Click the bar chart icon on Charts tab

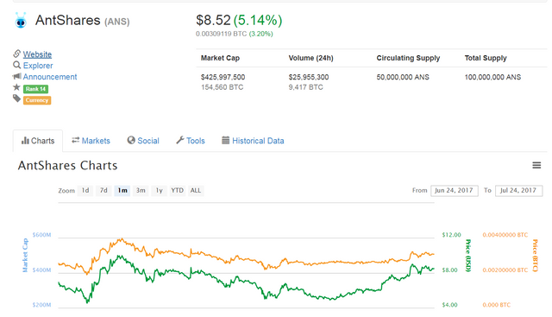point(25,141)
